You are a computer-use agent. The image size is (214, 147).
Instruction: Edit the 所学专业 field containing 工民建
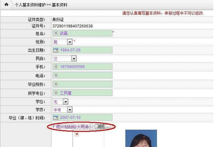[x=82, y=93]
